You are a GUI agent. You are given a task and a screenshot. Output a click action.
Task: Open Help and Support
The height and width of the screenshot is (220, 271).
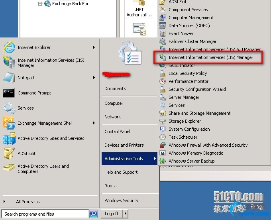[x=121, y=172]
